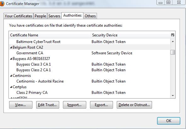Select the Government CA certificate

pyautogui.click(x=89, y=53)
